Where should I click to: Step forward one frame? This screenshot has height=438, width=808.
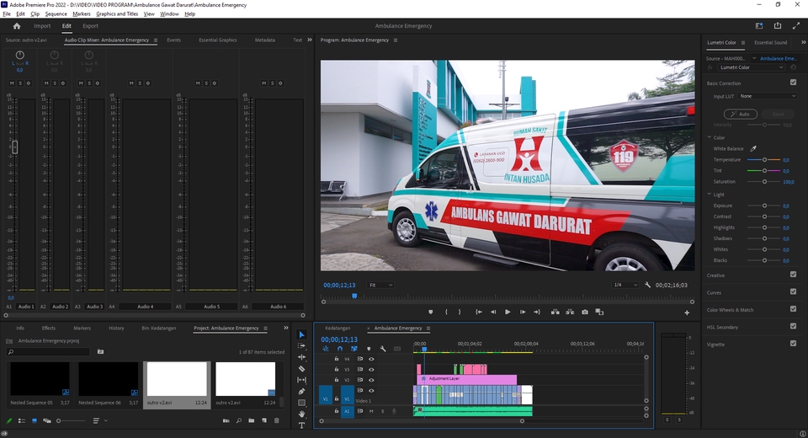coord(523,312)
